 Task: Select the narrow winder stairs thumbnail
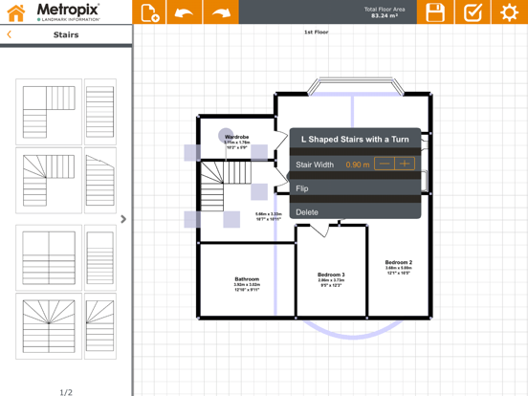(100, 326)
